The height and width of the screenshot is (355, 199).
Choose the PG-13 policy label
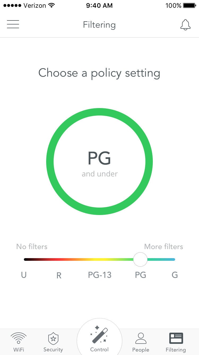(x=99, y=275)
